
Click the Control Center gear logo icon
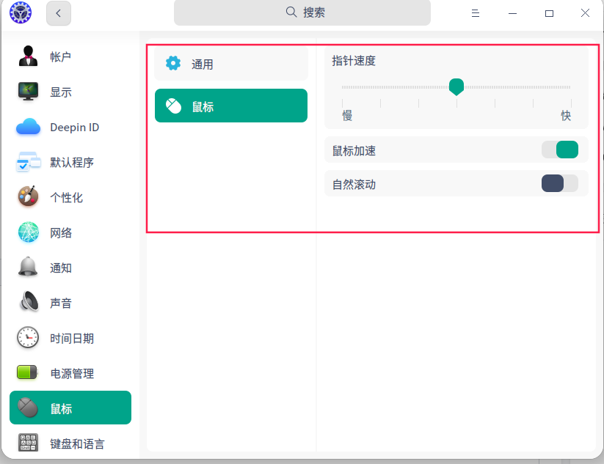[x=21, y=12]
